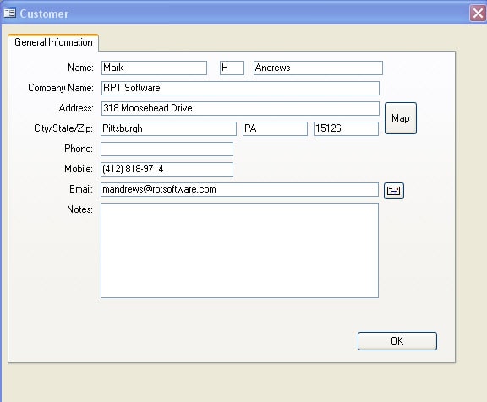Click the city field Pittsburgh
487x402 pixels.
coord(168,128)
